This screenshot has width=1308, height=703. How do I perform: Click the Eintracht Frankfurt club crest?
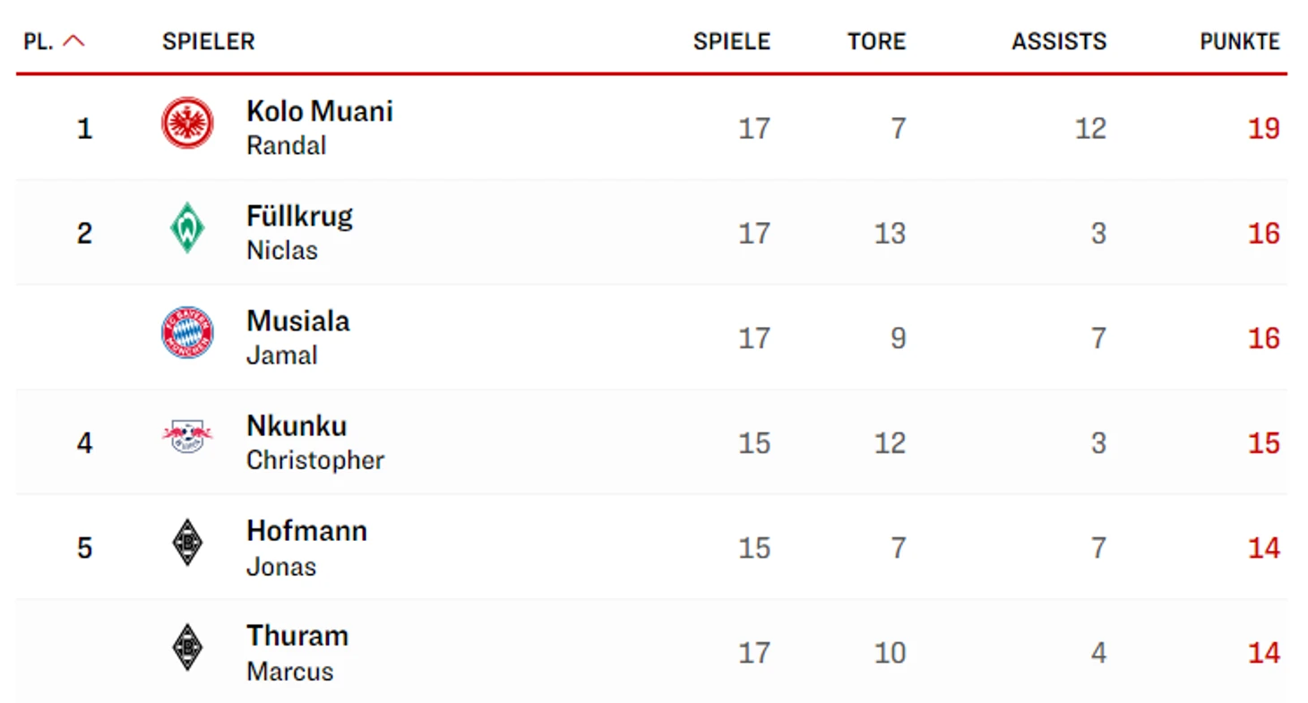[x=187, y=124]
